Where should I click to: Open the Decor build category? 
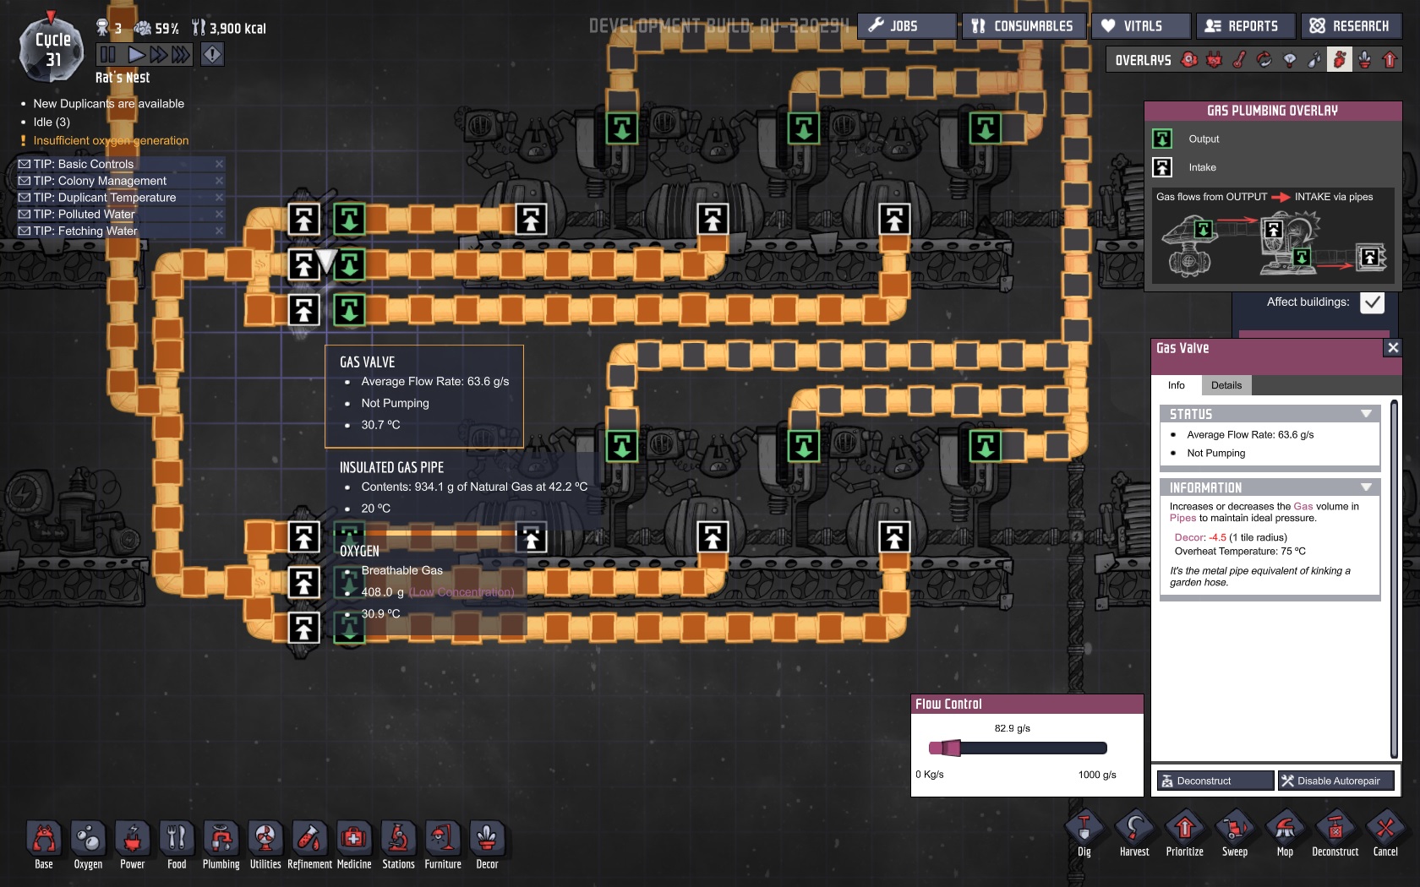[487, 845]
